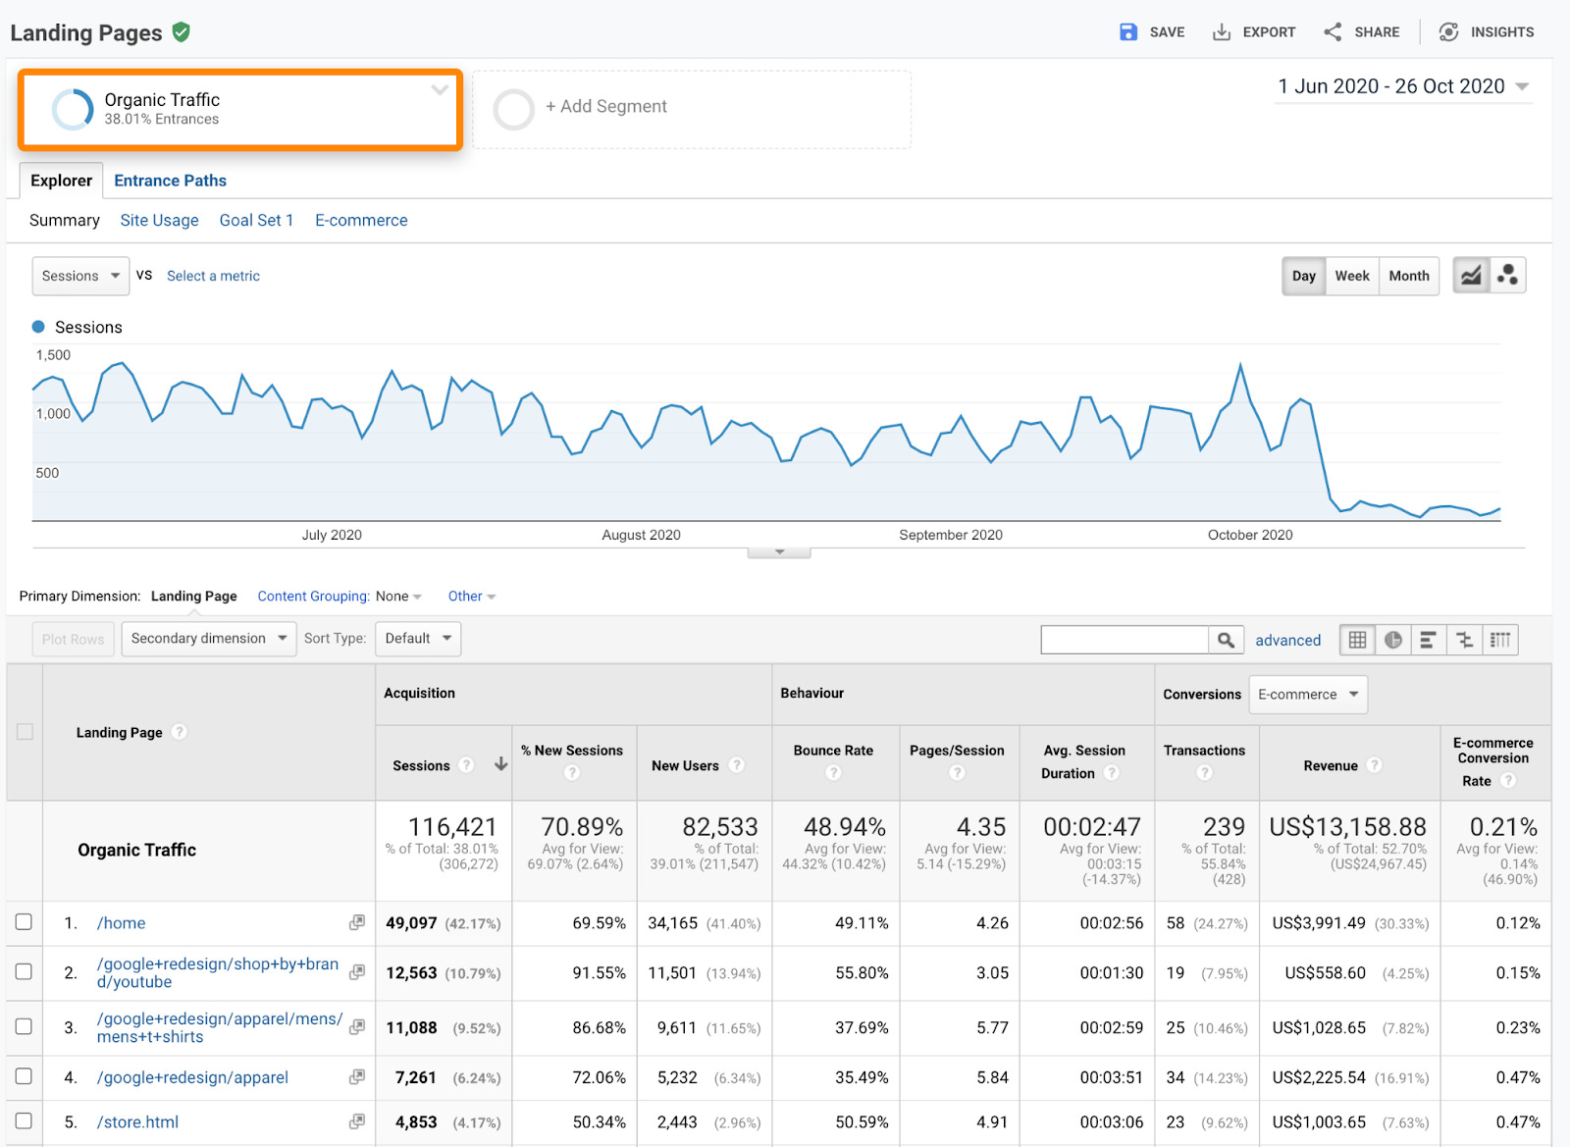Export the report via the Export icon

[1222, 31]
